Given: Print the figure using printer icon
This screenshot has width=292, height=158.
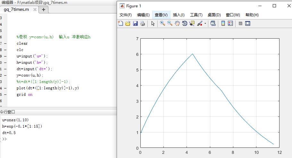Looking at the screenshot, I should pos(143,23).
